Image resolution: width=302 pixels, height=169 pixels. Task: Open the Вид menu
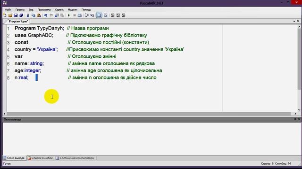31,9
